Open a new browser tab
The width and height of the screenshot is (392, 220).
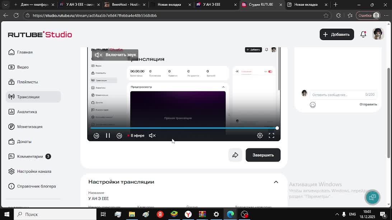coord(336,5)
